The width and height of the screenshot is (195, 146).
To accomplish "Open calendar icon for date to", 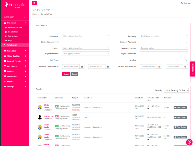I will [x=108, y=67].
